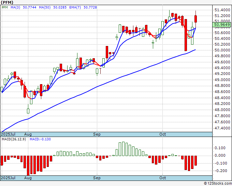Click the tallest green MACD histogram bar
232x186 pixels.
pos(123,149)
